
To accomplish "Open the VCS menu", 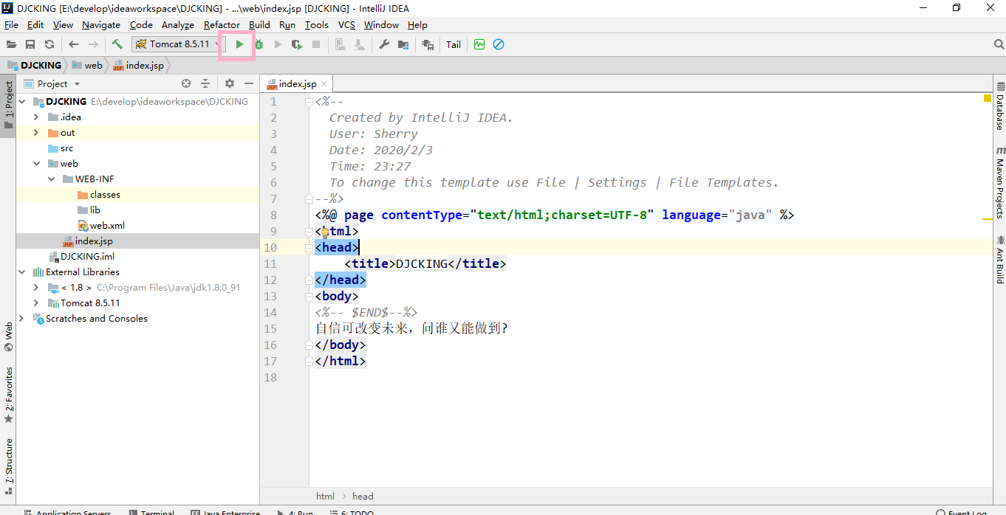I will [x=347, y=24].
